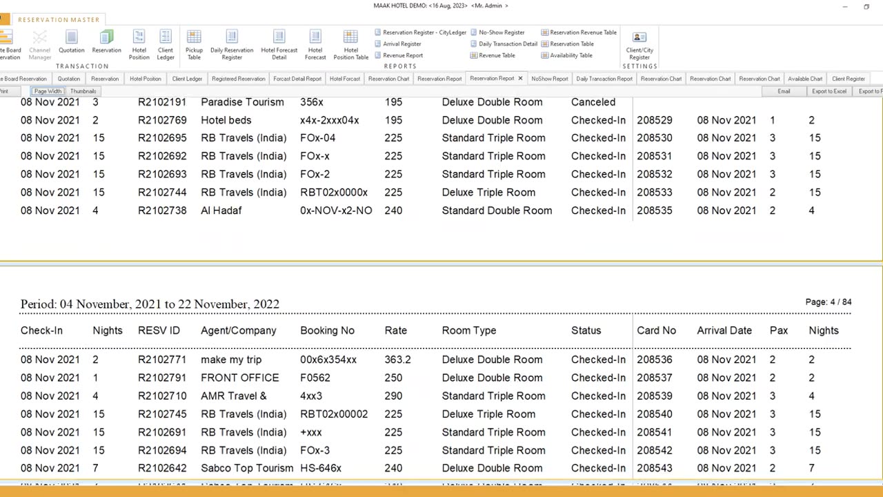Open Channel Manager in the Transaction ribbon
Screen dimensions: 883x497
39,45
